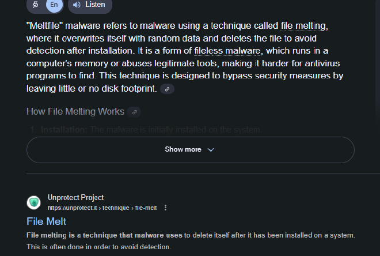Click the unprotect.it technique file-melt URL
This screenshot has width=380, height=256.
pyautogui.click(x=102, y=208)
